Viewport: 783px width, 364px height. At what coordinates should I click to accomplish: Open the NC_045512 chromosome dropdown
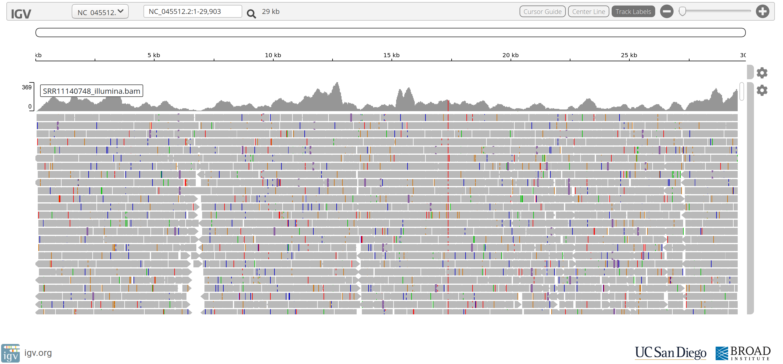[x=100, y=12]
